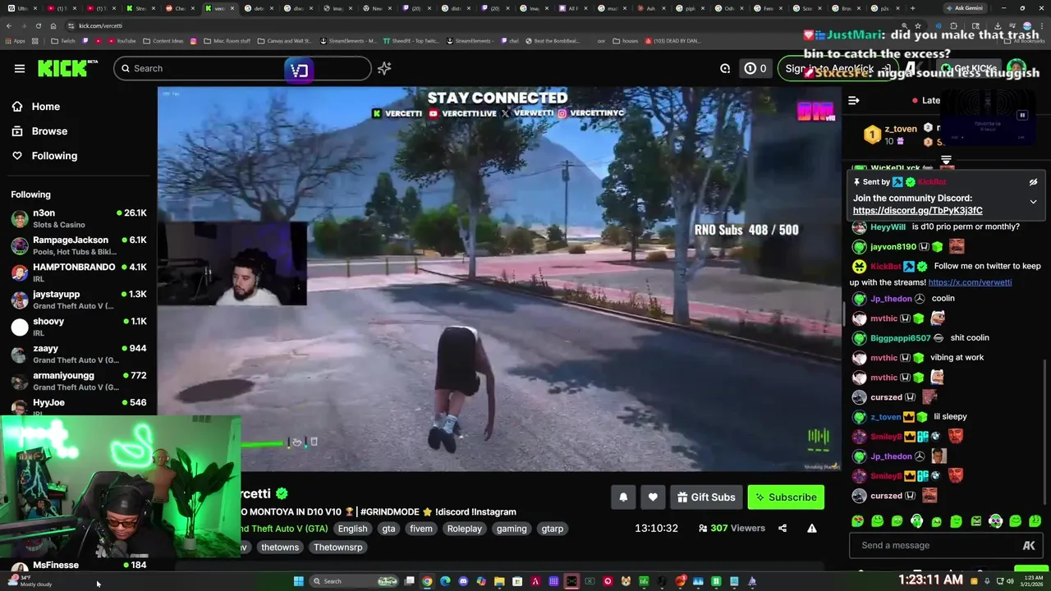
Task: Click the taskbar Search box
Action: tap(354, 581)
